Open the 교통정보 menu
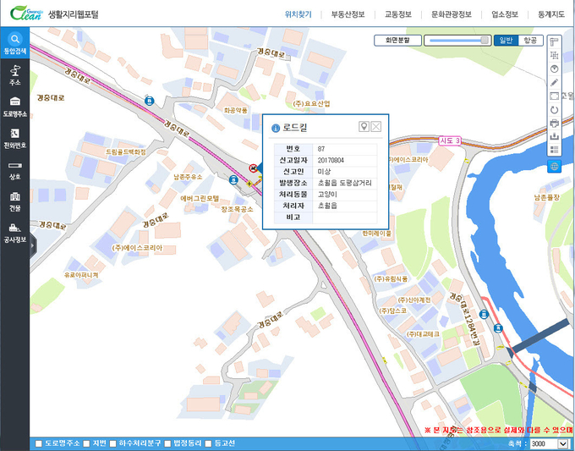Screen dimensions: 575x451 point(398,14)
